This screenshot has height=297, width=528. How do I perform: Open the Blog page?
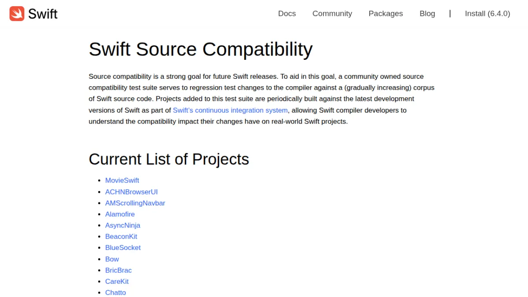coord(427,14)
